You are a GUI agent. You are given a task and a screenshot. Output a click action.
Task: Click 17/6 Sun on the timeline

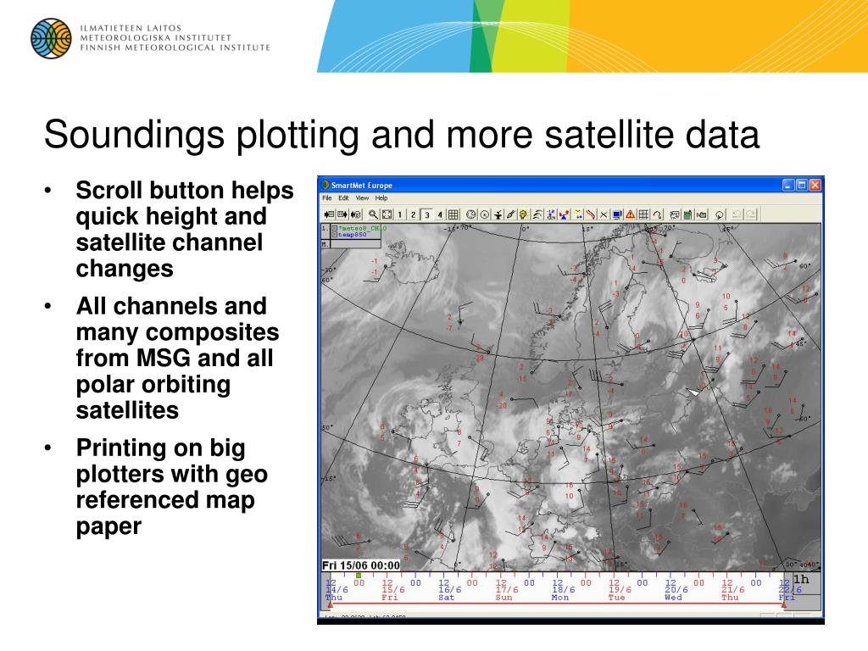pos(505,594)
